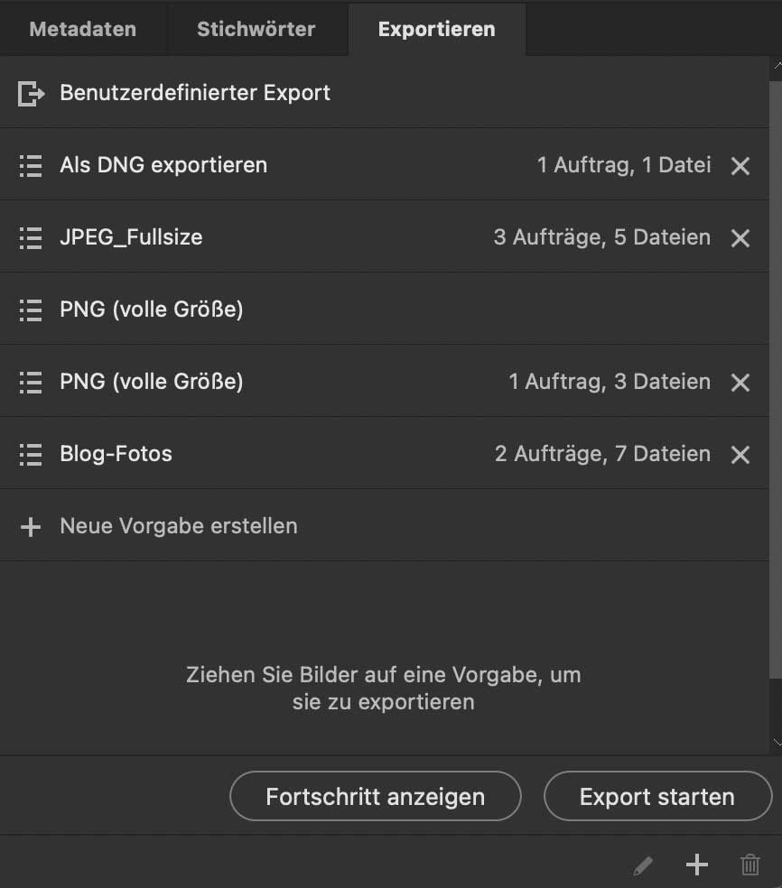
Task: Click list icon beside JPEG_Fullsize preset
Action: click(31, 237)
